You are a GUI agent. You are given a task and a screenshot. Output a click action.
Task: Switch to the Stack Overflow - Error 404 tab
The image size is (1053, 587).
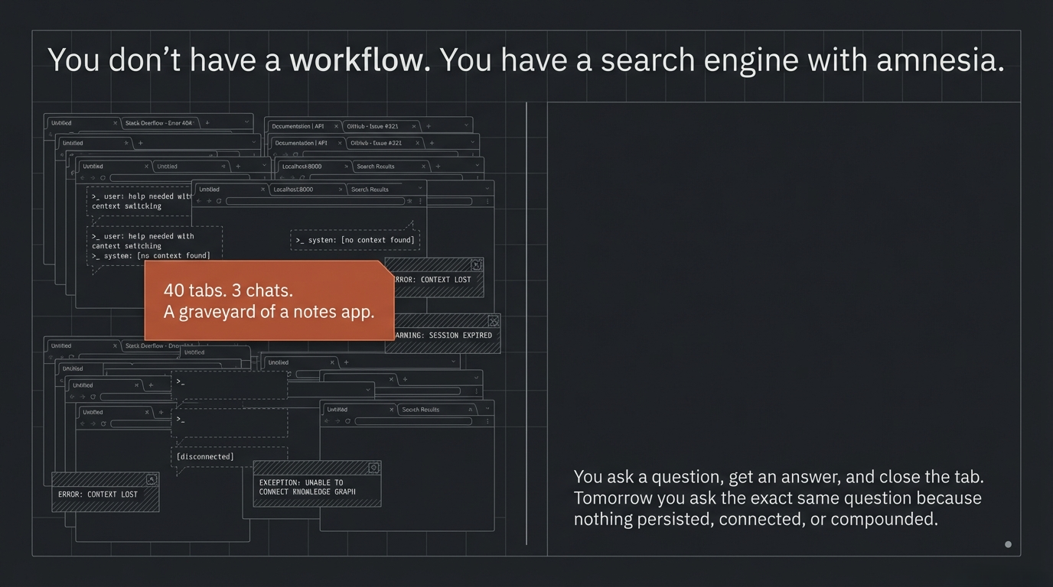[158, 123]
